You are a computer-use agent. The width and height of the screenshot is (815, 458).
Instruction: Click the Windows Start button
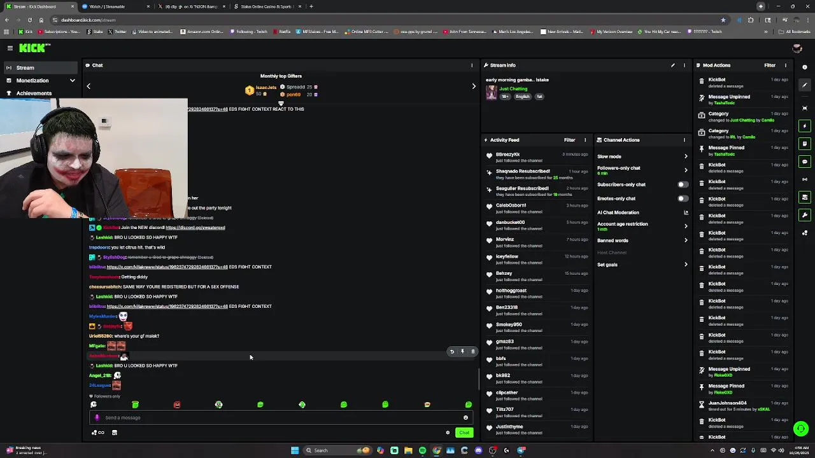click(295, 450)
